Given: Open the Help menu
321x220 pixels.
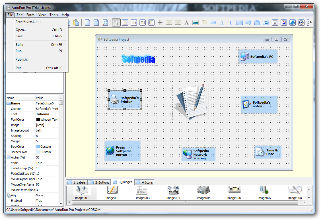Looking at the screenshot, I should tap(65, 15).
